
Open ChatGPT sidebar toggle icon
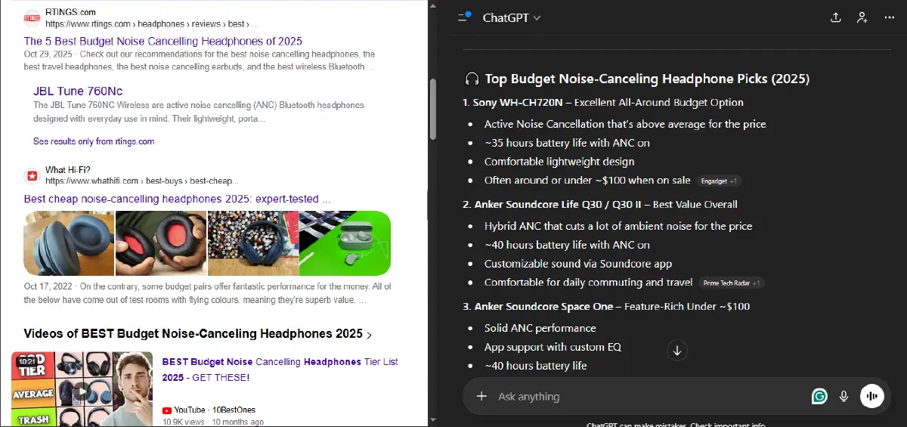[465, 17]
